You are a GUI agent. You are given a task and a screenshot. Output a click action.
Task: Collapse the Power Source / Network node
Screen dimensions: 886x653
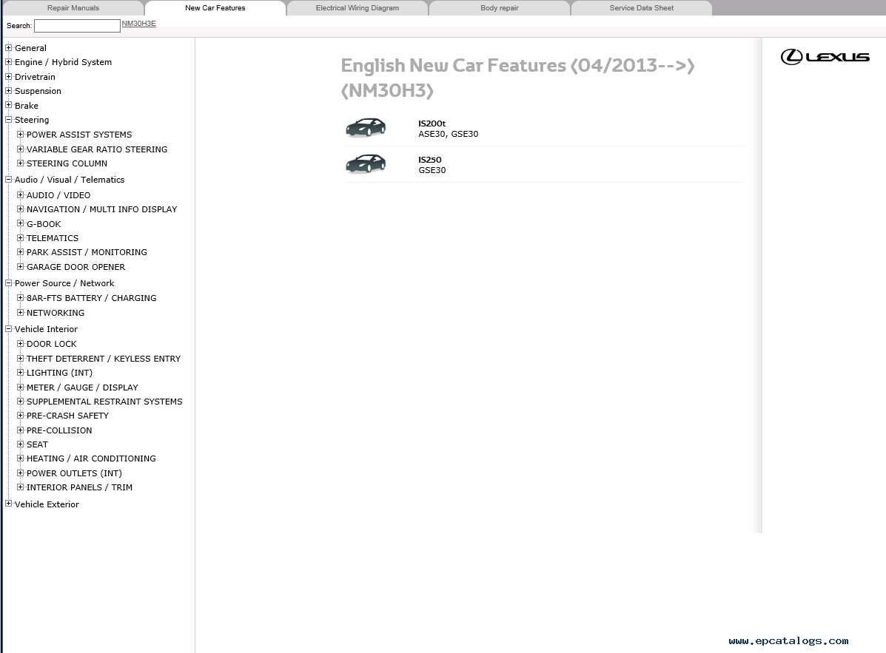8,282
